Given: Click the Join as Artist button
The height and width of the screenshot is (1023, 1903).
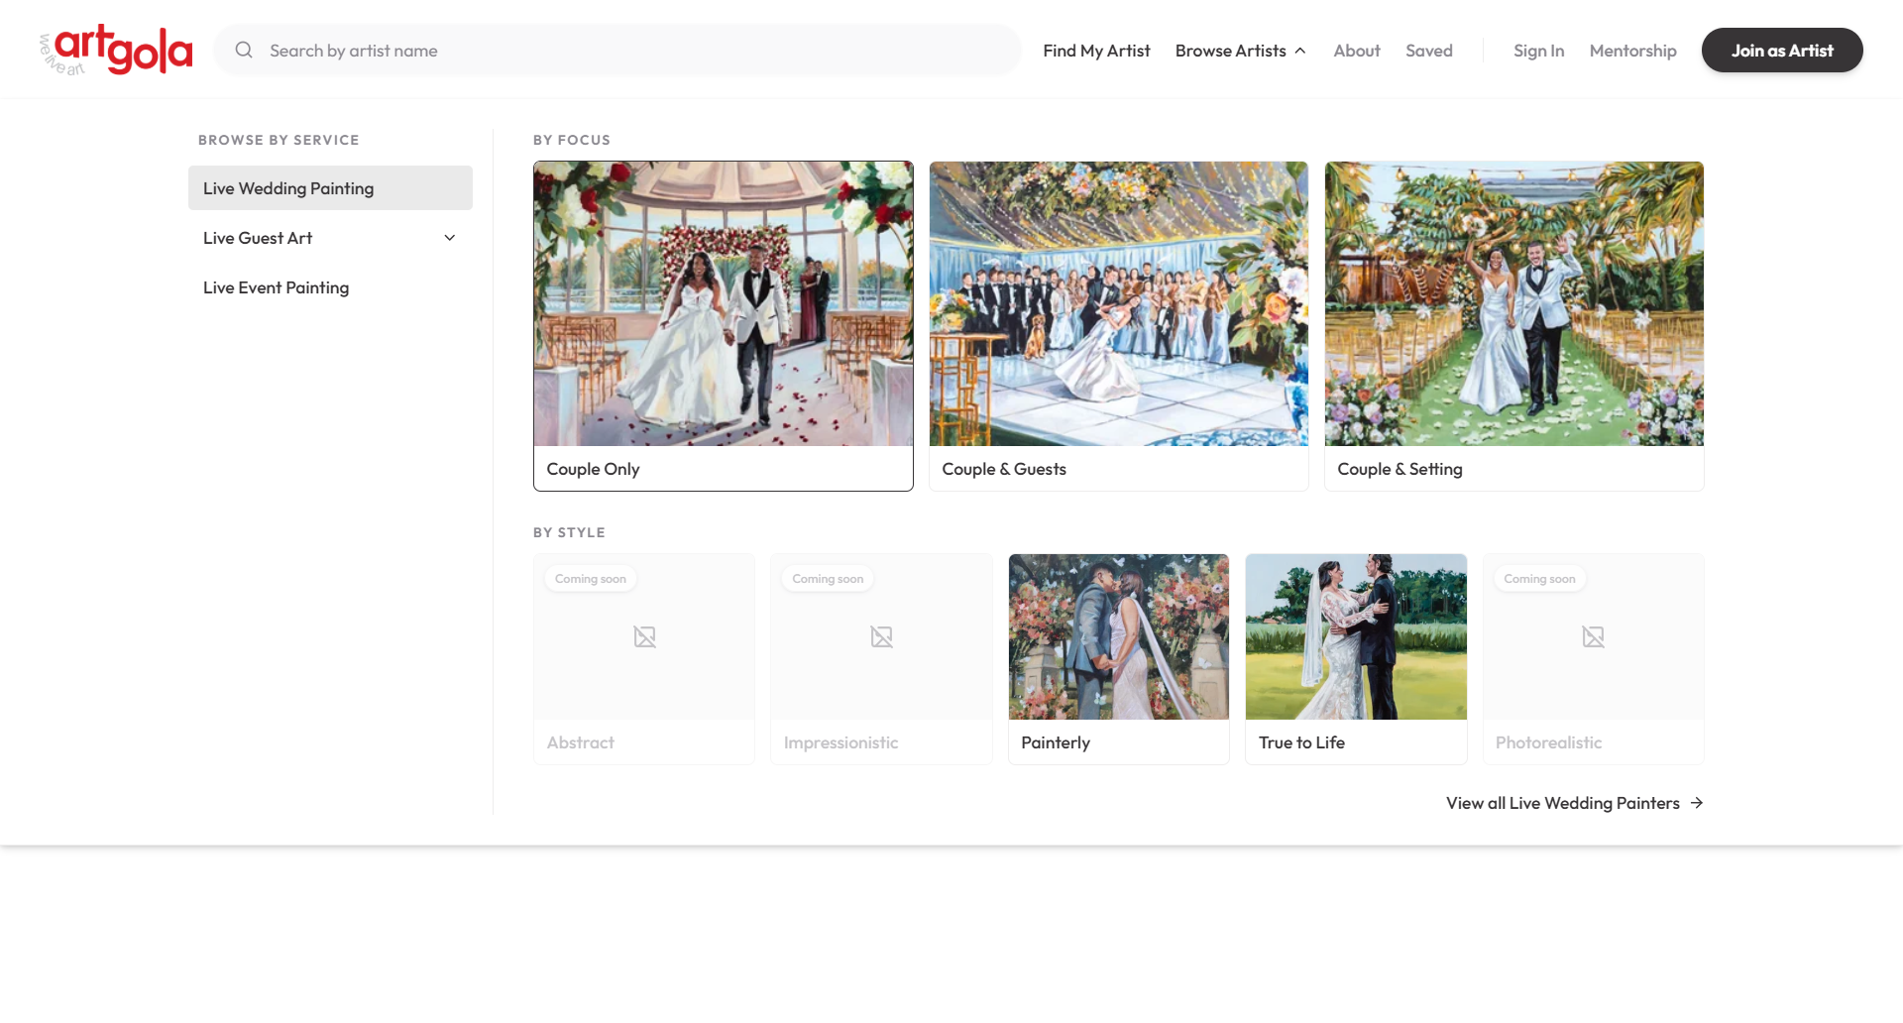Looking at the screenshot, I should [x=1782, y=51].
